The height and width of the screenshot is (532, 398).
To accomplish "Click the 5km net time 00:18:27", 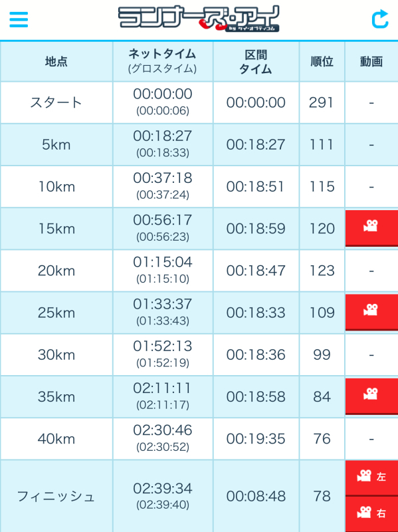I will point(163,136).
